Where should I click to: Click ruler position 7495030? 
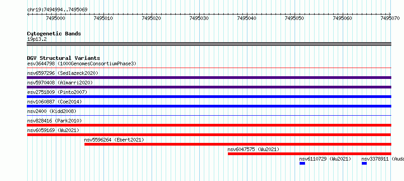[199, 18]
